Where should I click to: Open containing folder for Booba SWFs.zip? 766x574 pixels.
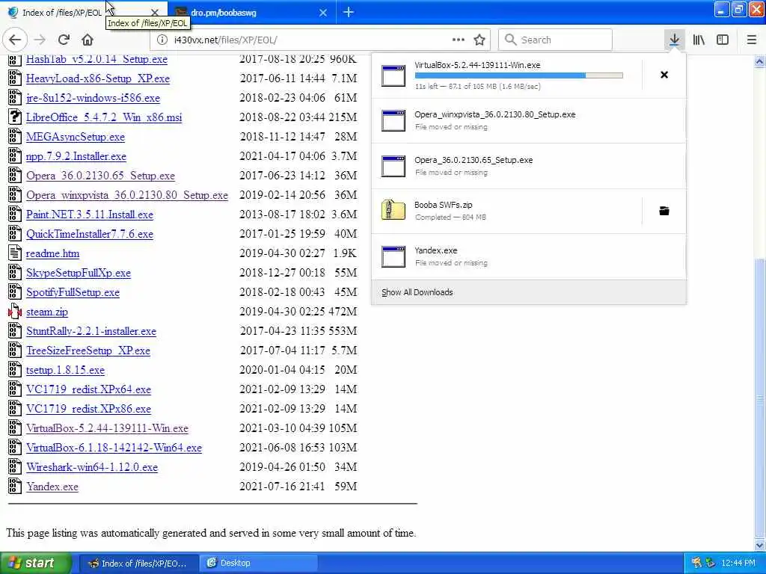(x=664, y=211)
